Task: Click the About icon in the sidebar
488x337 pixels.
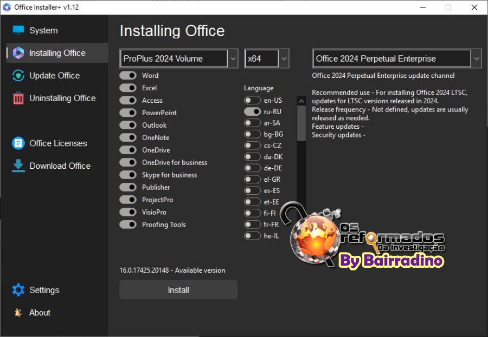Action: pyautogui.click(x=18, y=313)
